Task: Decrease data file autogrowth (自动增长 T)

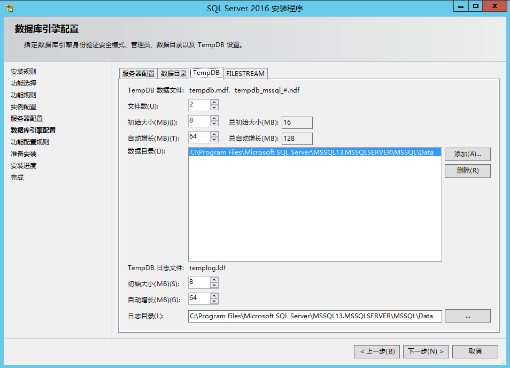Action: tap(214, 140)
